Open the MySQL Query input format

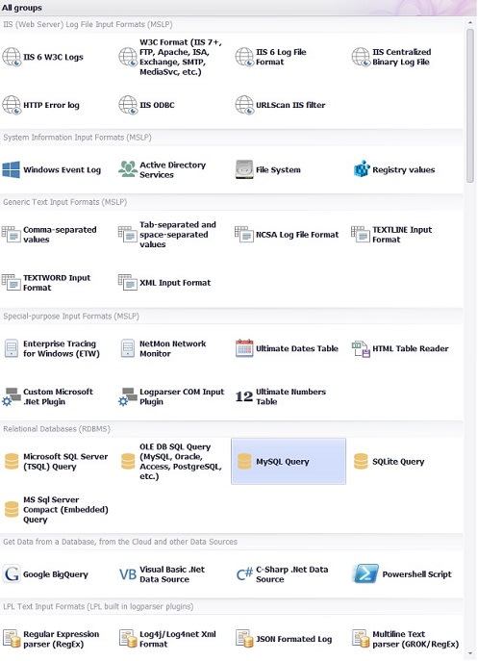click(x=289, y=461)
